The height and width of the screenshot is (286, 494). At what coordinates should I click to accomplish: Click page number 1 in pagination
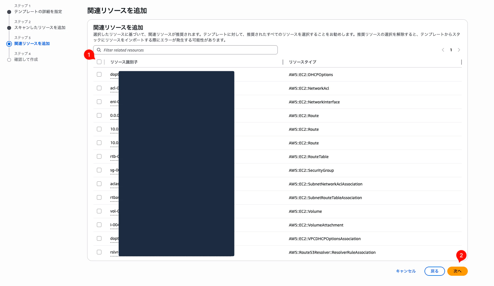click(x=451, y=50)
